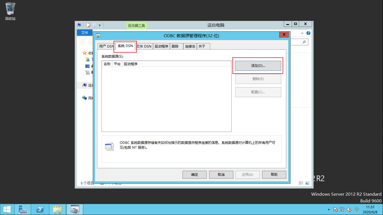Click the 帮助 button in the ODBC dialog
The image size is (383, 215).
click(274, 174)
